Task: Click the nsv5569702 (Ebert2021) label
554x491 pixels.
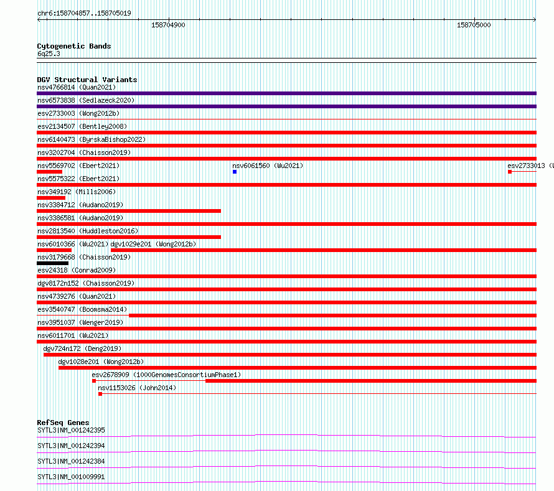Action: 78,166
